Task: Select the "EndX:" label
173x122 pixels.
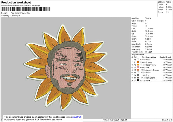Action: tap(134, 39)
